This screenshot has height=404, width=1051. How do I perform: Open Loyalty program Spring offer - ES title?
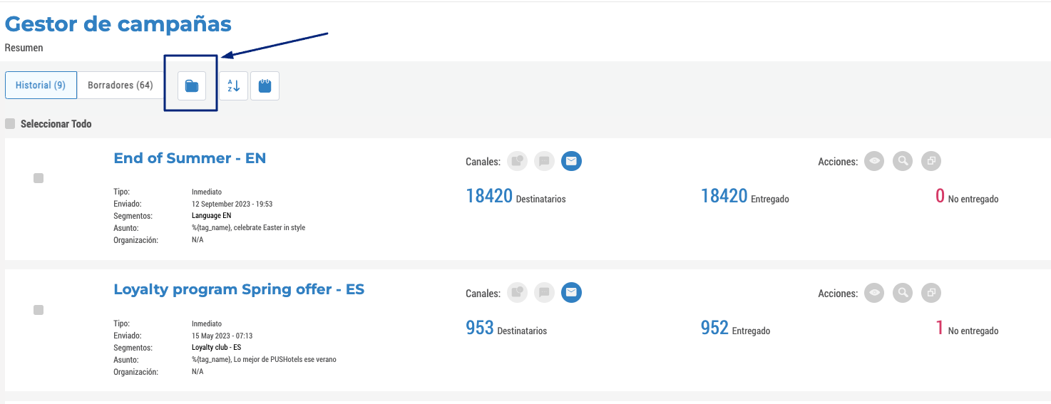coord(239,290)
